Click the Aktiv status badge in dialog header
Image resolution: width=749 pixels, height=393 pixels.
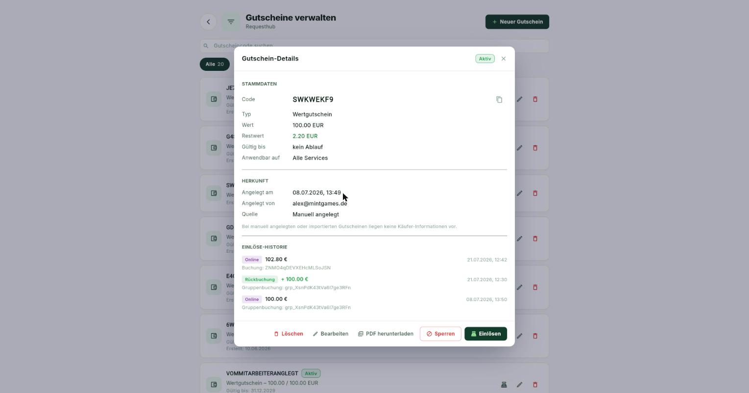(x=485, y=59)
